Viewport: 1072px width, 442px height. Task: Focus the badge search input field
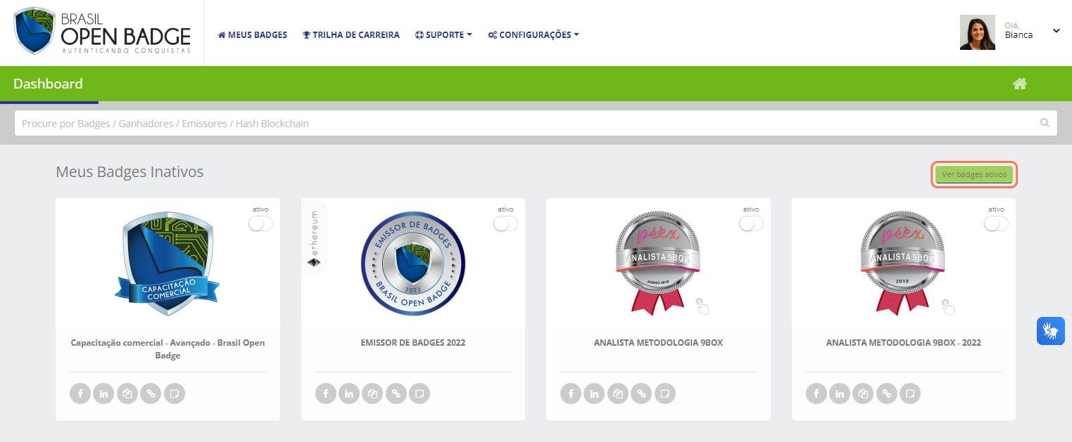tap(536, 123)
